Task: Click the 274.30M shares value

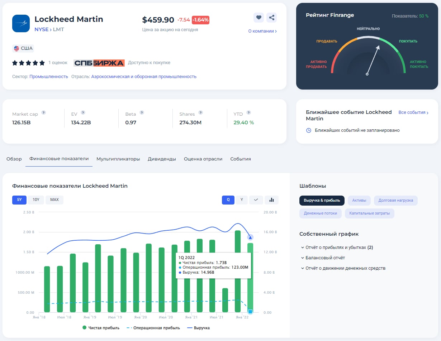Action: pos(190,123)
